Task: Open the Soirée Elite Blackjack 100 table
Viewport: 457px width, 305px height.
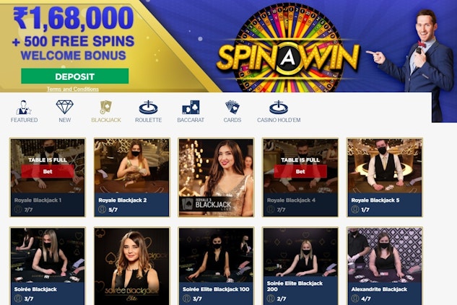Action: coord(216,266)
